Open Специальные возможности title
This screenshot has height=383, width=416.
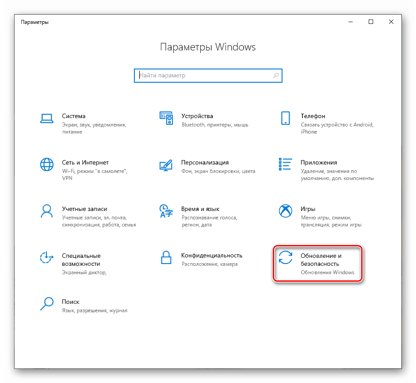(81, 260)
